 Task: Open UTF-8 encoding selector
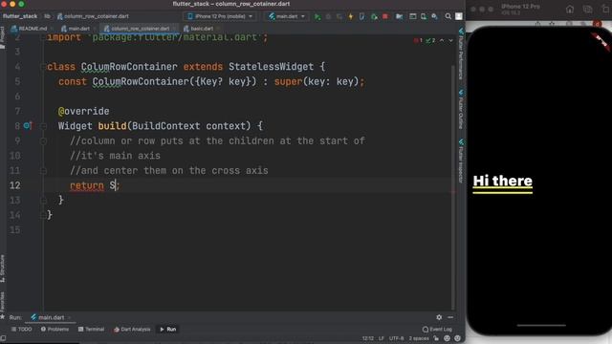pyautogui.click(x=397, y=338)
